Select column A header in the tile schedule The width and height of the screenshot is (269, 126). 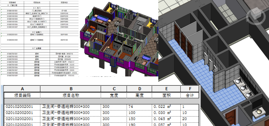pos(22,89)
